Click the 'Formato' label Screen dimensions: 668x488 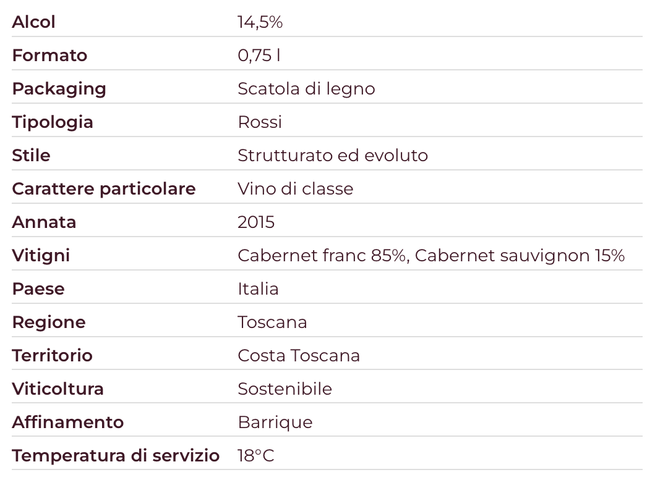coord(49,56)
